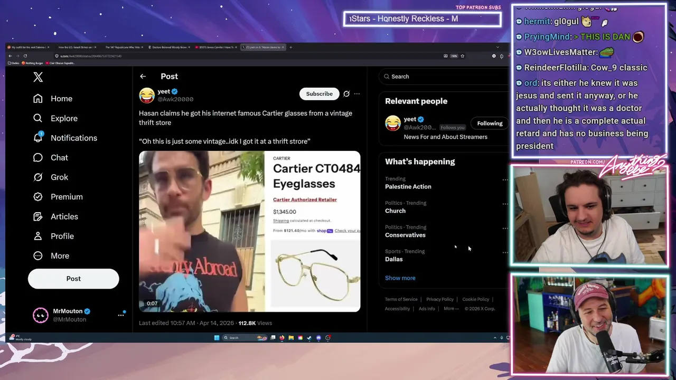This screenshot has width=676, height=380.
Task: Click Show more under trends
Action: click(400, 278)
